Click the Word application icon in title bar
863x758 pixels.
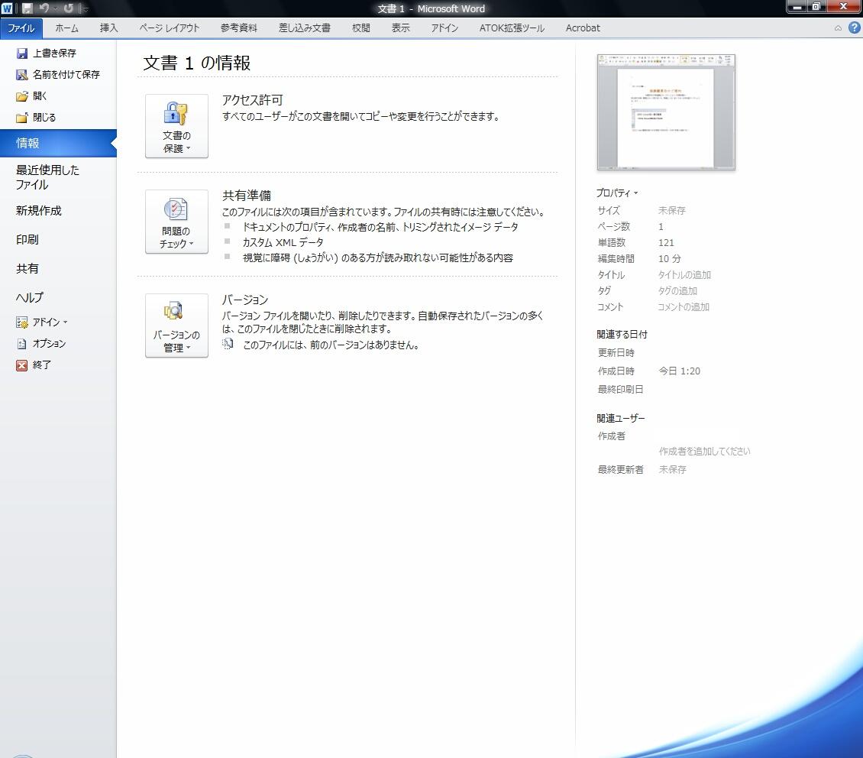(7, 8)
